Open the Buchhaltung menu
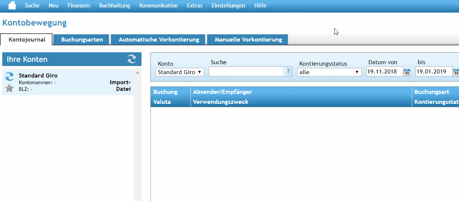Image resolution: width=459 pixels, height=201 pixels. click(x=114, y=6)
